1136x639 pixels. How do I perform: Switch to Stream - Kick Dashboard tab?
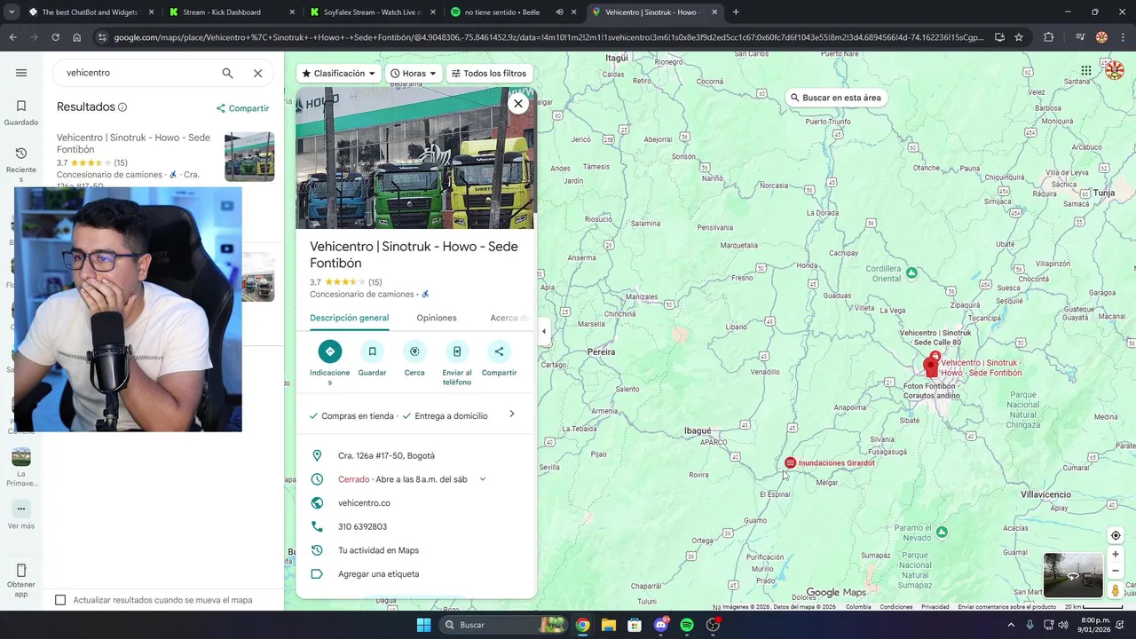click(230, 12)
